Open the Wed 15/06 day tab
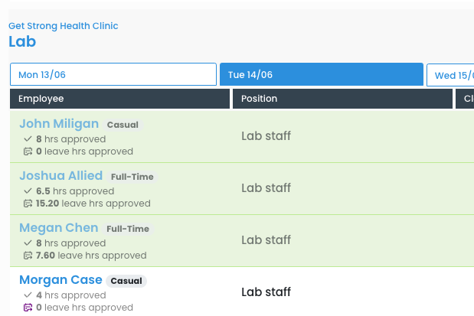 pyautogui.click(x=452, y=75)
